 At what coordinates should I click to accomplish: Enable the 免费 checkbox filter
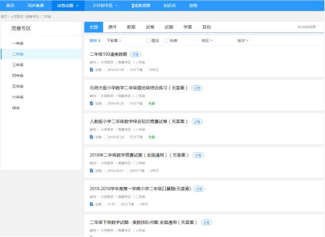[166, 40]
